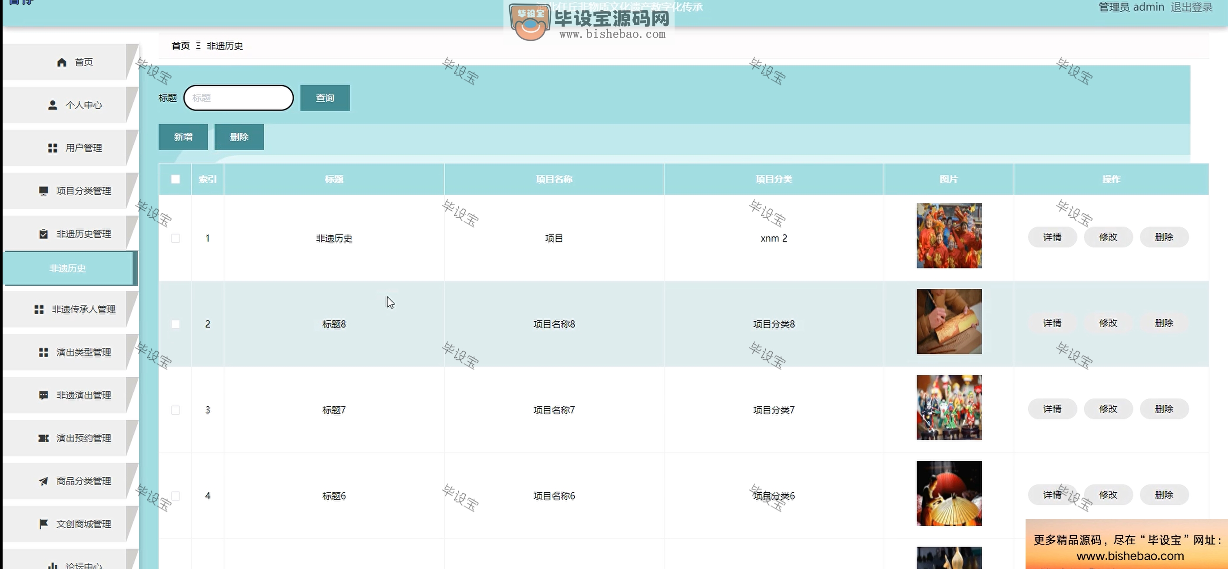
Task: Click 删除 for the 标题7 row
Action: point(1164,409)
